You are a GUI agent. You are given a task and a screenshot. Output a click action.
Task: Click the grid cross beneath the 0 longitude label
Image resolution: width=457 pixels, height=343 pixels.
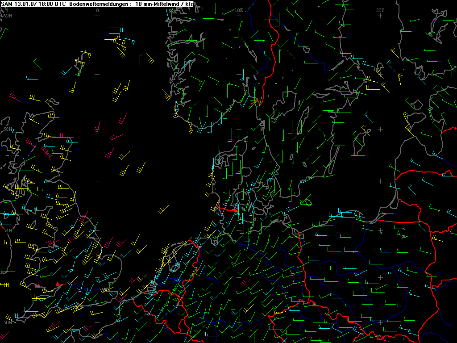click(97, 16)
